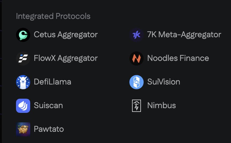Open the Cetus Aggregator link
Image resolution: width=231 pixels, height=143 pixels.
pyautogui.click(x=66, y=35)
